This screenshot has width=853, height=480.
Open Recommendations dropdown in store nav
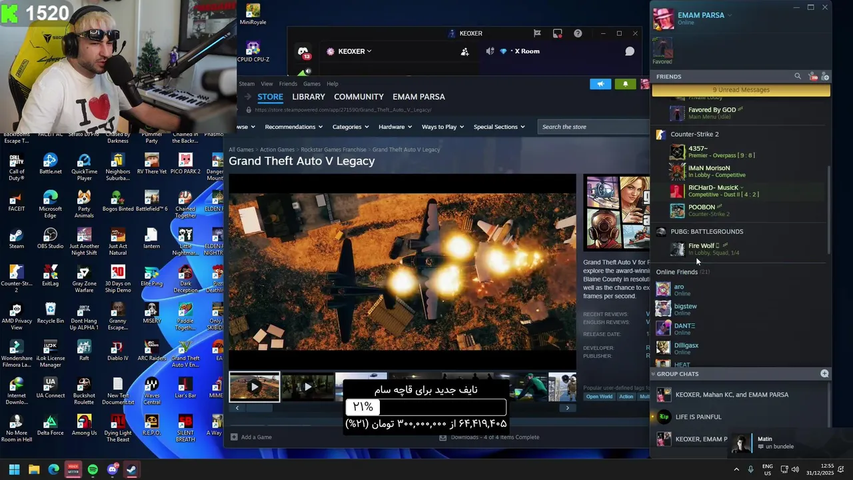293,127
